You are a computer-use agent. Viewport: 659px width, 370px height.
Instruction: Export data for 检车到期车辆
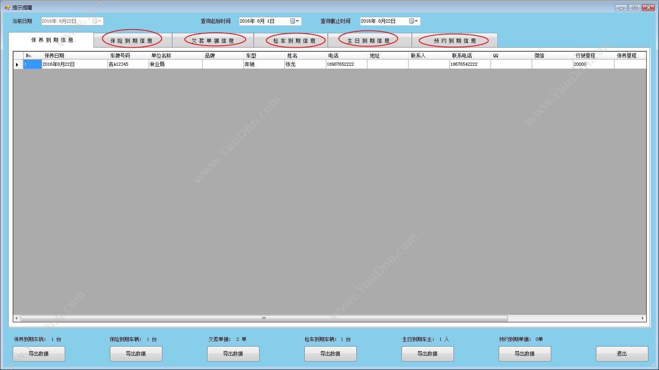point(330,354)
